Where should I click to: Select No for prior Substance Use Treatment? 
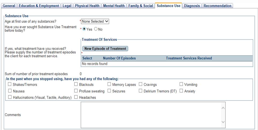tap(96, 29)
